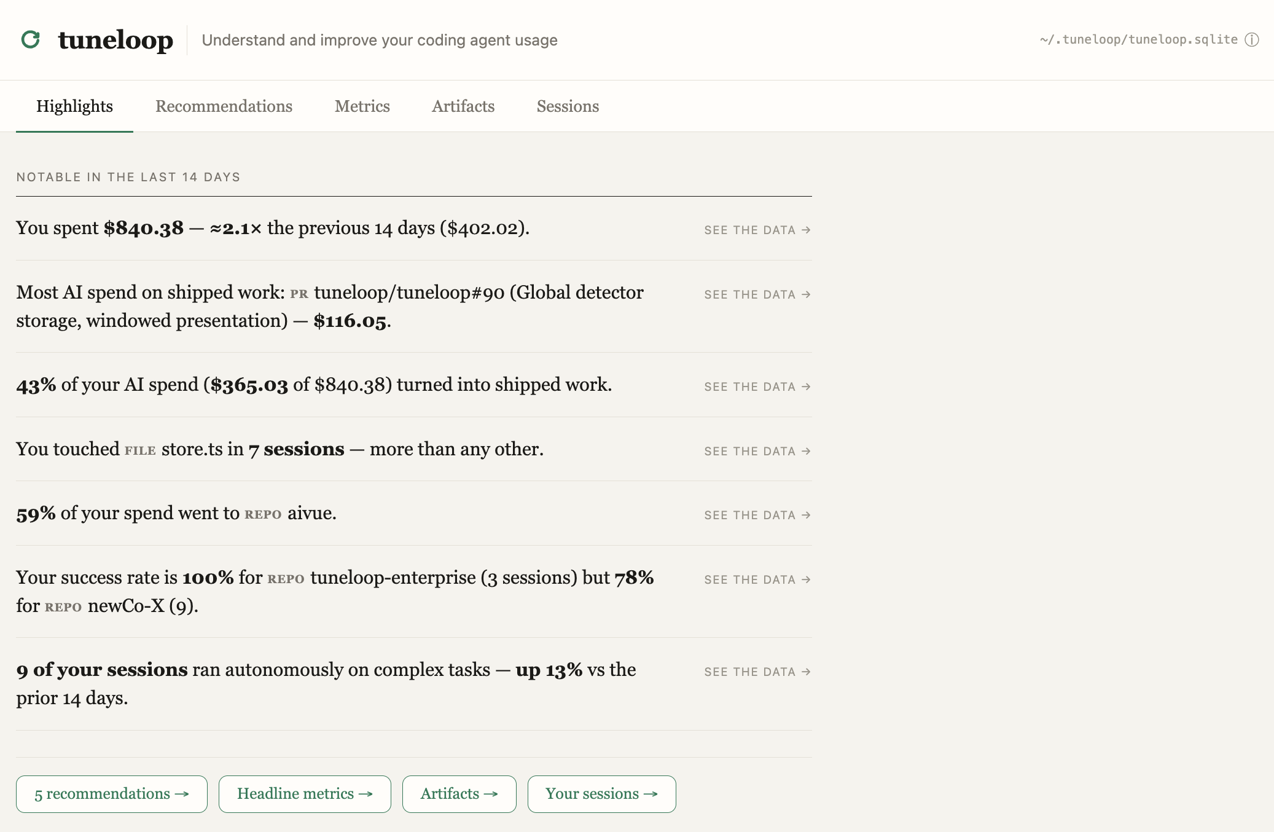Open the Your sessions button
The height and width of the screenshot is (832, 1274).
602,794
